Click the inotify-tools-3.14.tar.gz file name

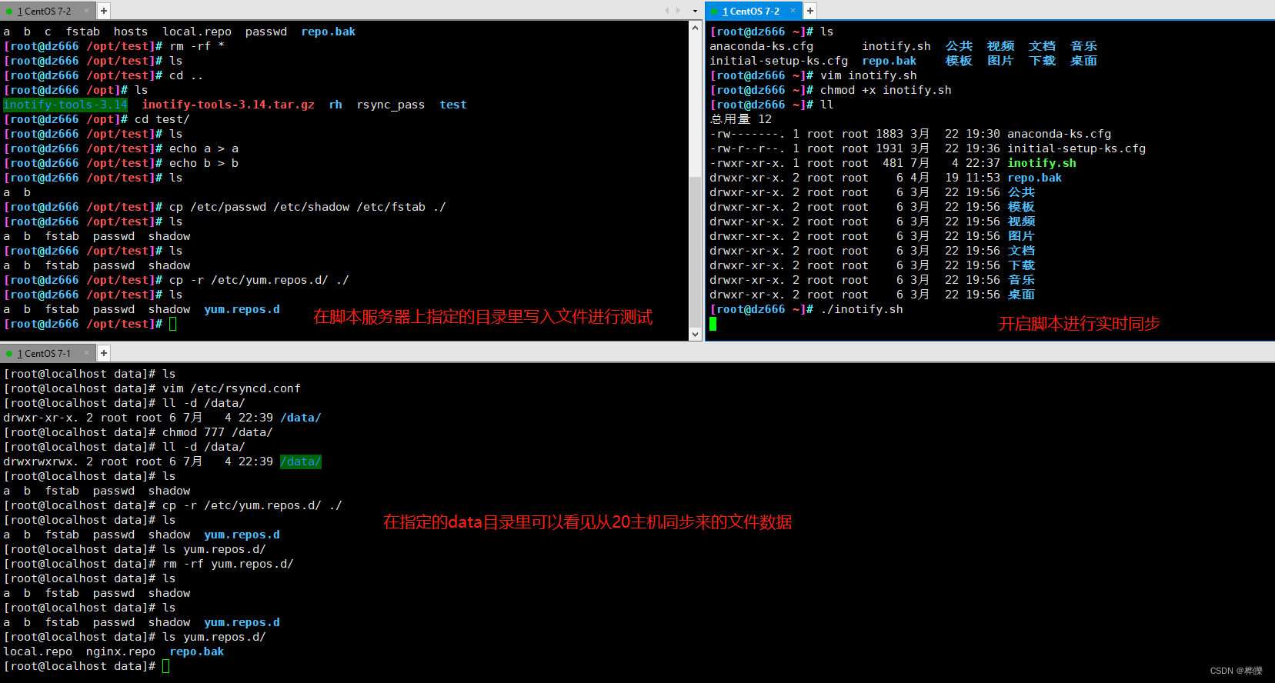229,105
